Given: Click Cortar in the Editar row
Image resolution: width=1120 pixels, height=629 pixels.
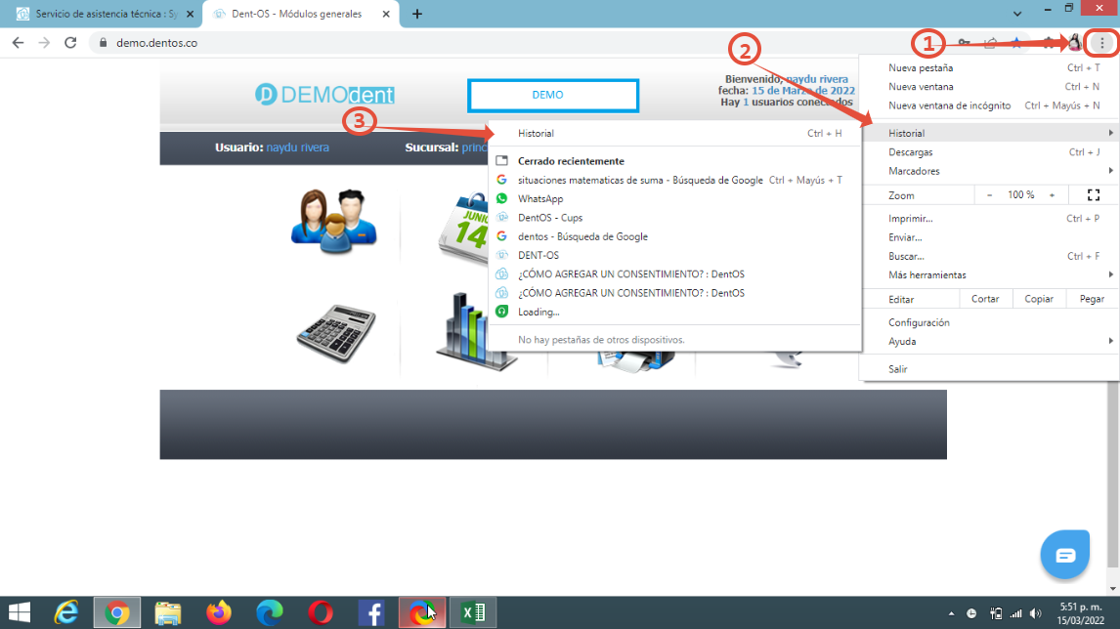Looking at the screenshot, I should [x=985, y=299].
